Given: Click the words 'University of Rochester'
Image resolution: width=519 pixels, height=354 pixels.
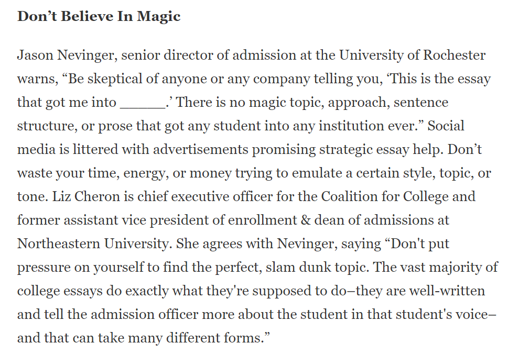Looking at the screenshot, I should [413, 56].
